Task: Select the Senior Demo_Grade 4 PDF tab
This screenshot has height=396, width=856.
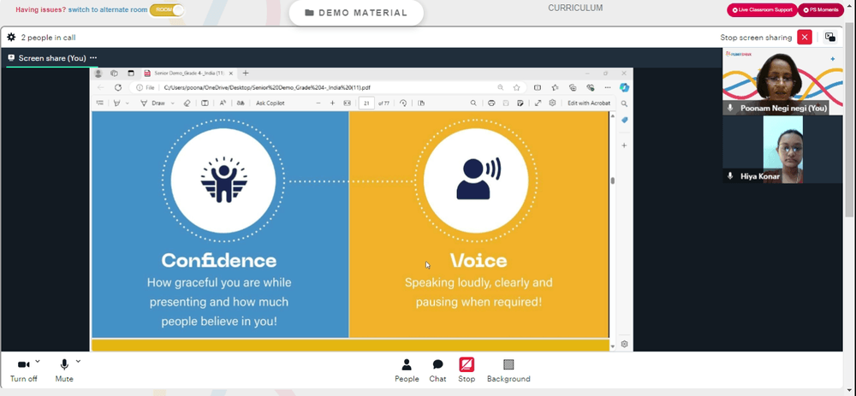Action: (188, 73)
